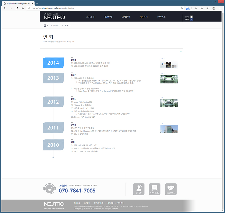Click the browser address bar
Image resolution: width=225 pixels, height=213 pixels.
(101, 8)
